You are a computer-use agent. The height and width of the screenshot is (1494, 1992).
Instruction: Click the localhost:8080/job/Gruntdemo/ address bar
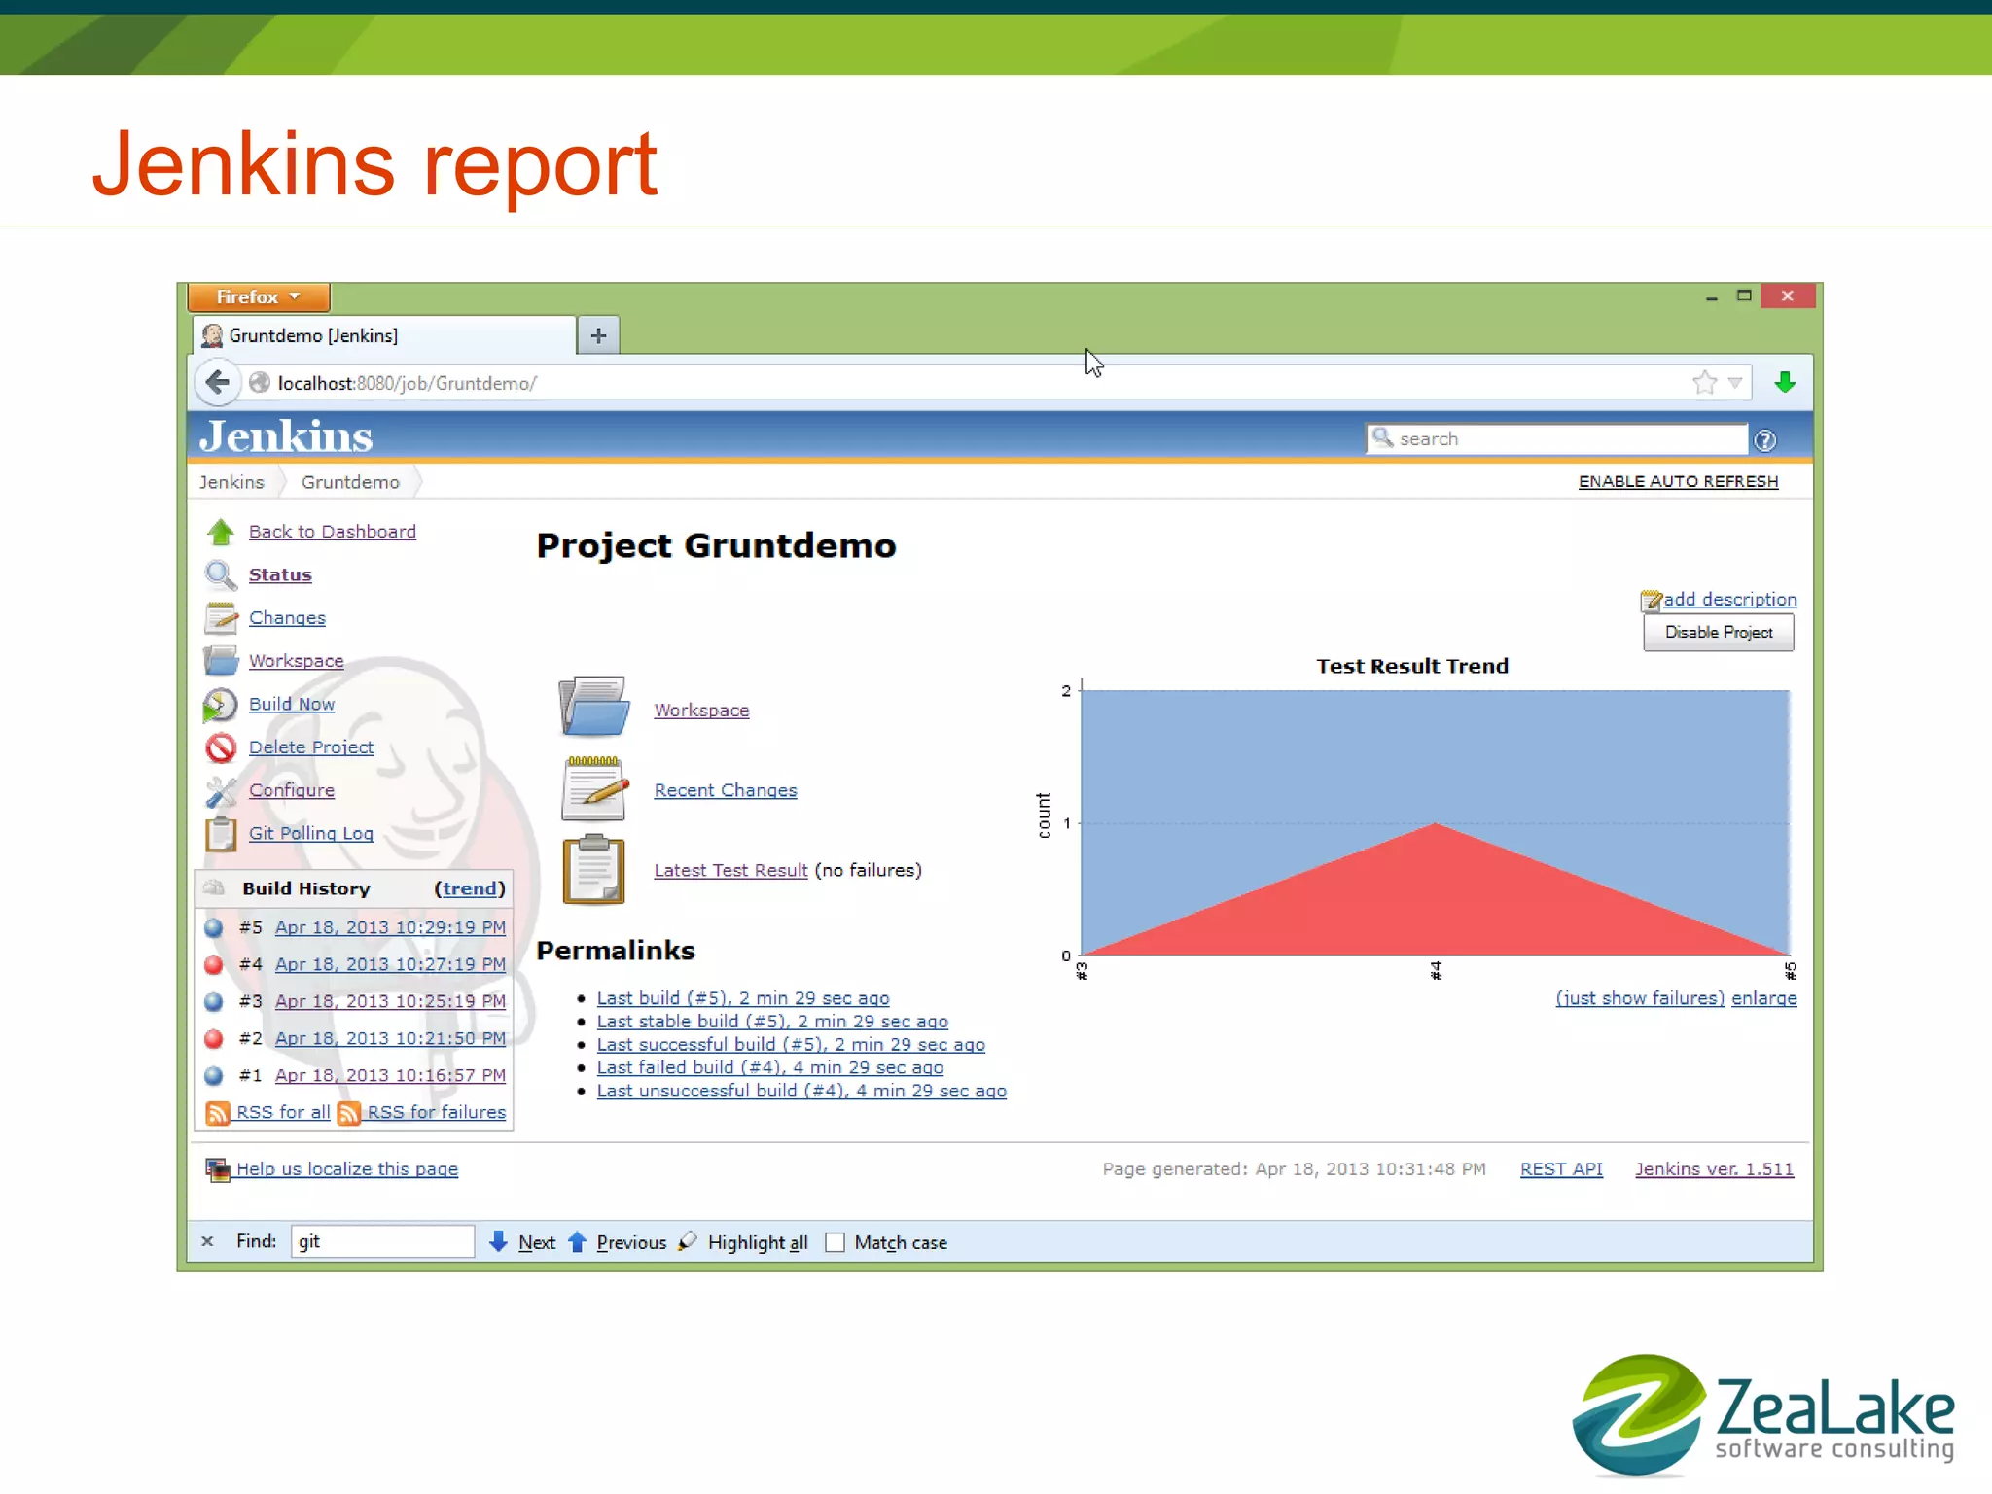pyautogui.click(x=973, y=383)
